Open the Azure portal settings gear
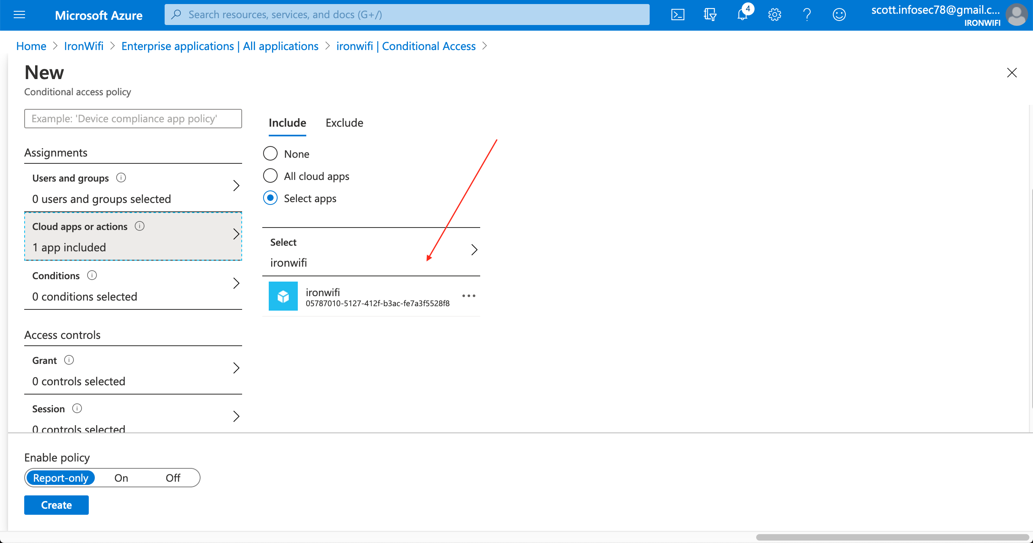 774,15
